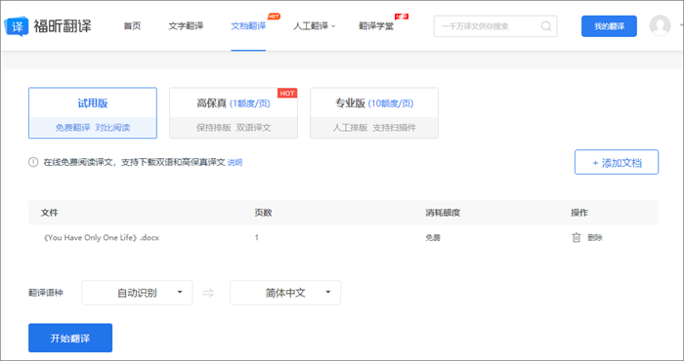Open target language dropdown 简体中文
The height and width of the screenshot is (361, 684).
click(x=285, y=293)
